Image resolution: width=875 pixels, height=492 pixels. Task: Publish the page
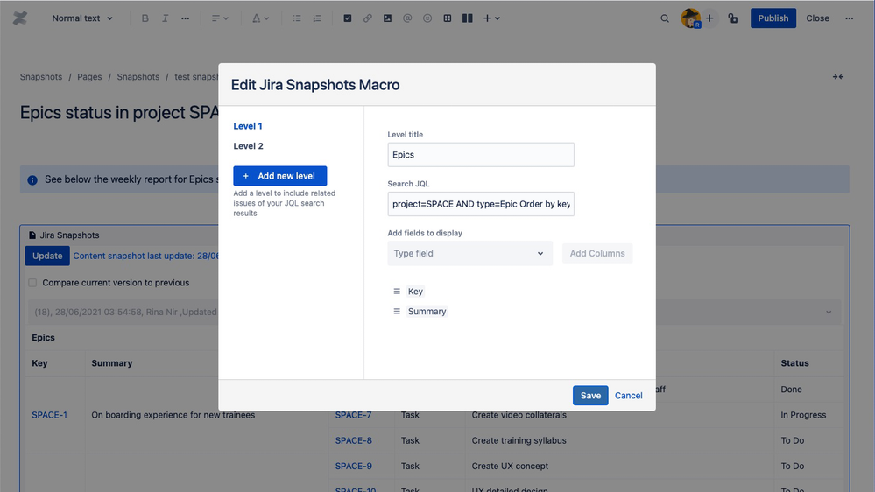point(773,18)
